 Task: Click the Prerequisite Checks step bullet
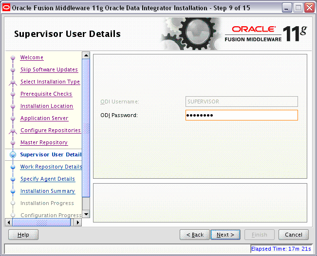13,94
